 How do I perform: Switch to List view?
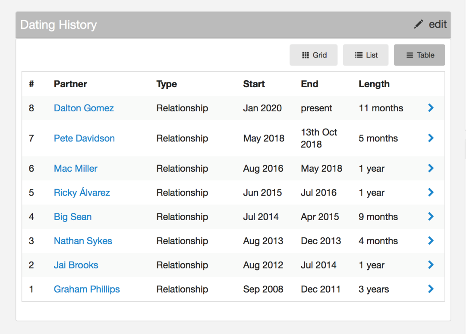365,55
